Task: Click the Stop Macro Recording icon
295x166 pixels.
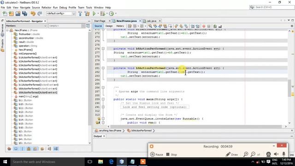Action: (x=209, y=26)
